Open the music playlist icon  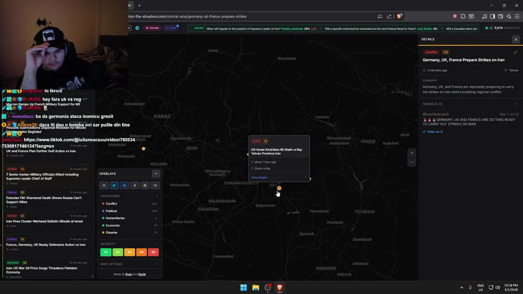(484, 16)
